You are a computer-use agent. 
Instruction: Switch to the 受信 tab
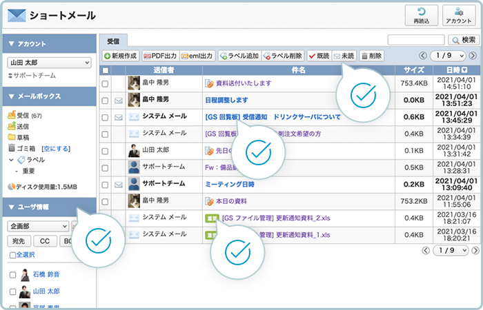click(113, 41)
